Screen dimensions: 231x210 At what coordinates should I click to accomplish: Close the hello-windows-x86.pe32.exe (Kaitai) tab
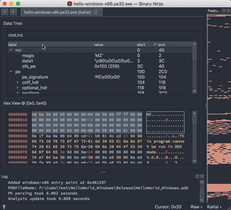pyautogui.click(x=96, y=12)
